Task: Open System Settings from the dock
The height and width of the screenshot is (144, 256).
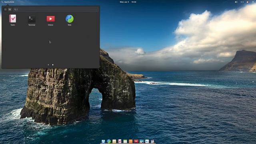Action: tap(147, 141)
